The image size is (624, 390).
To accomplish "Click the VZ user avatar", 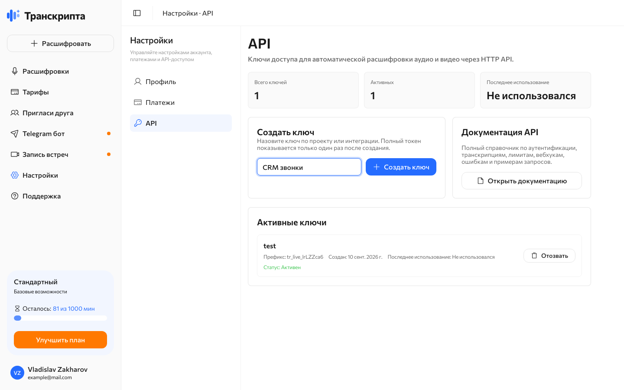I will [17, 373].
